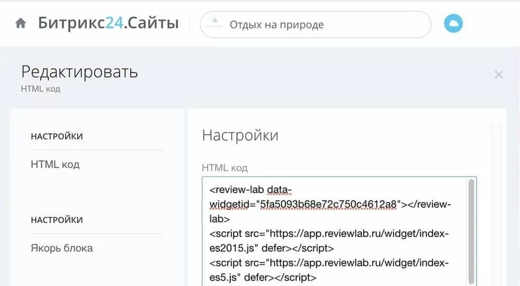This screenshot has width=520, height=286.
Task: Click the es5.js defer script line
Action: pyautogui.click(x=329, y=270)
